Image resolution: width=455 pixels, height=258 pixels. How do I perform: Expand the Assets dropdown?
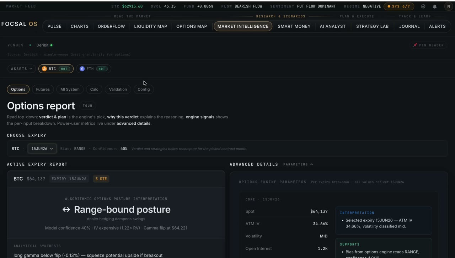click(x=21, y=69)
